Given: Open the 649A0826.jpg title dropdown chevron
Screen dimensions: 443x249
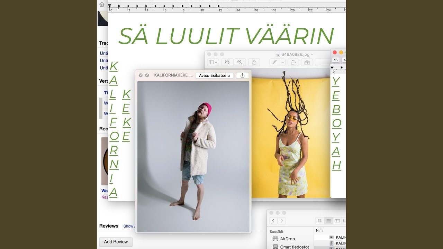Looking at the screenshot, I should (312, 54).
